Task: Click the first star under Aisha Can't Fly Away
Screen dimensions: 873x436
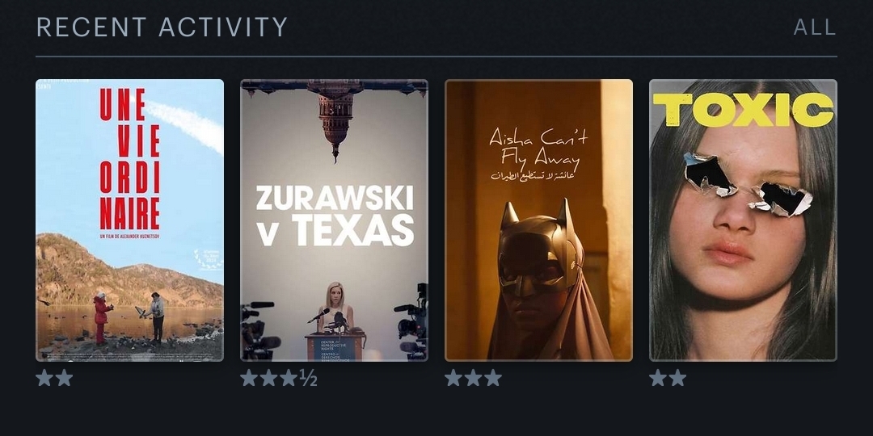Action: coord(453,378)
